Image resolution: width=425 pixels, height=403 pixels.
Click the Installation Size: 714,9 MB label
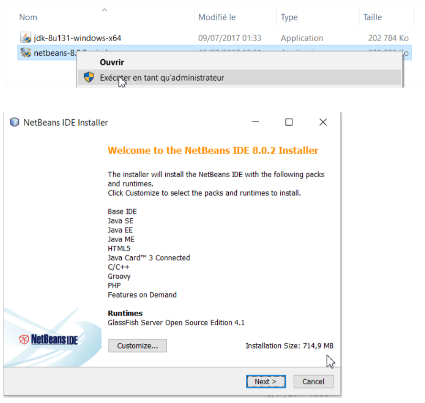point(289,346)
